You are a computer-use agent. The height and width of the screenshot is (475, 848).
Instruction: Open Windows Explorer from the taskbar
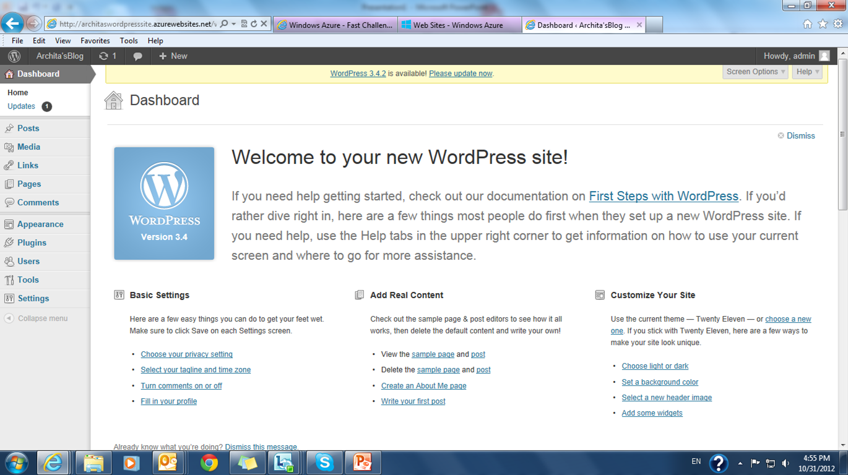(93, 463)
